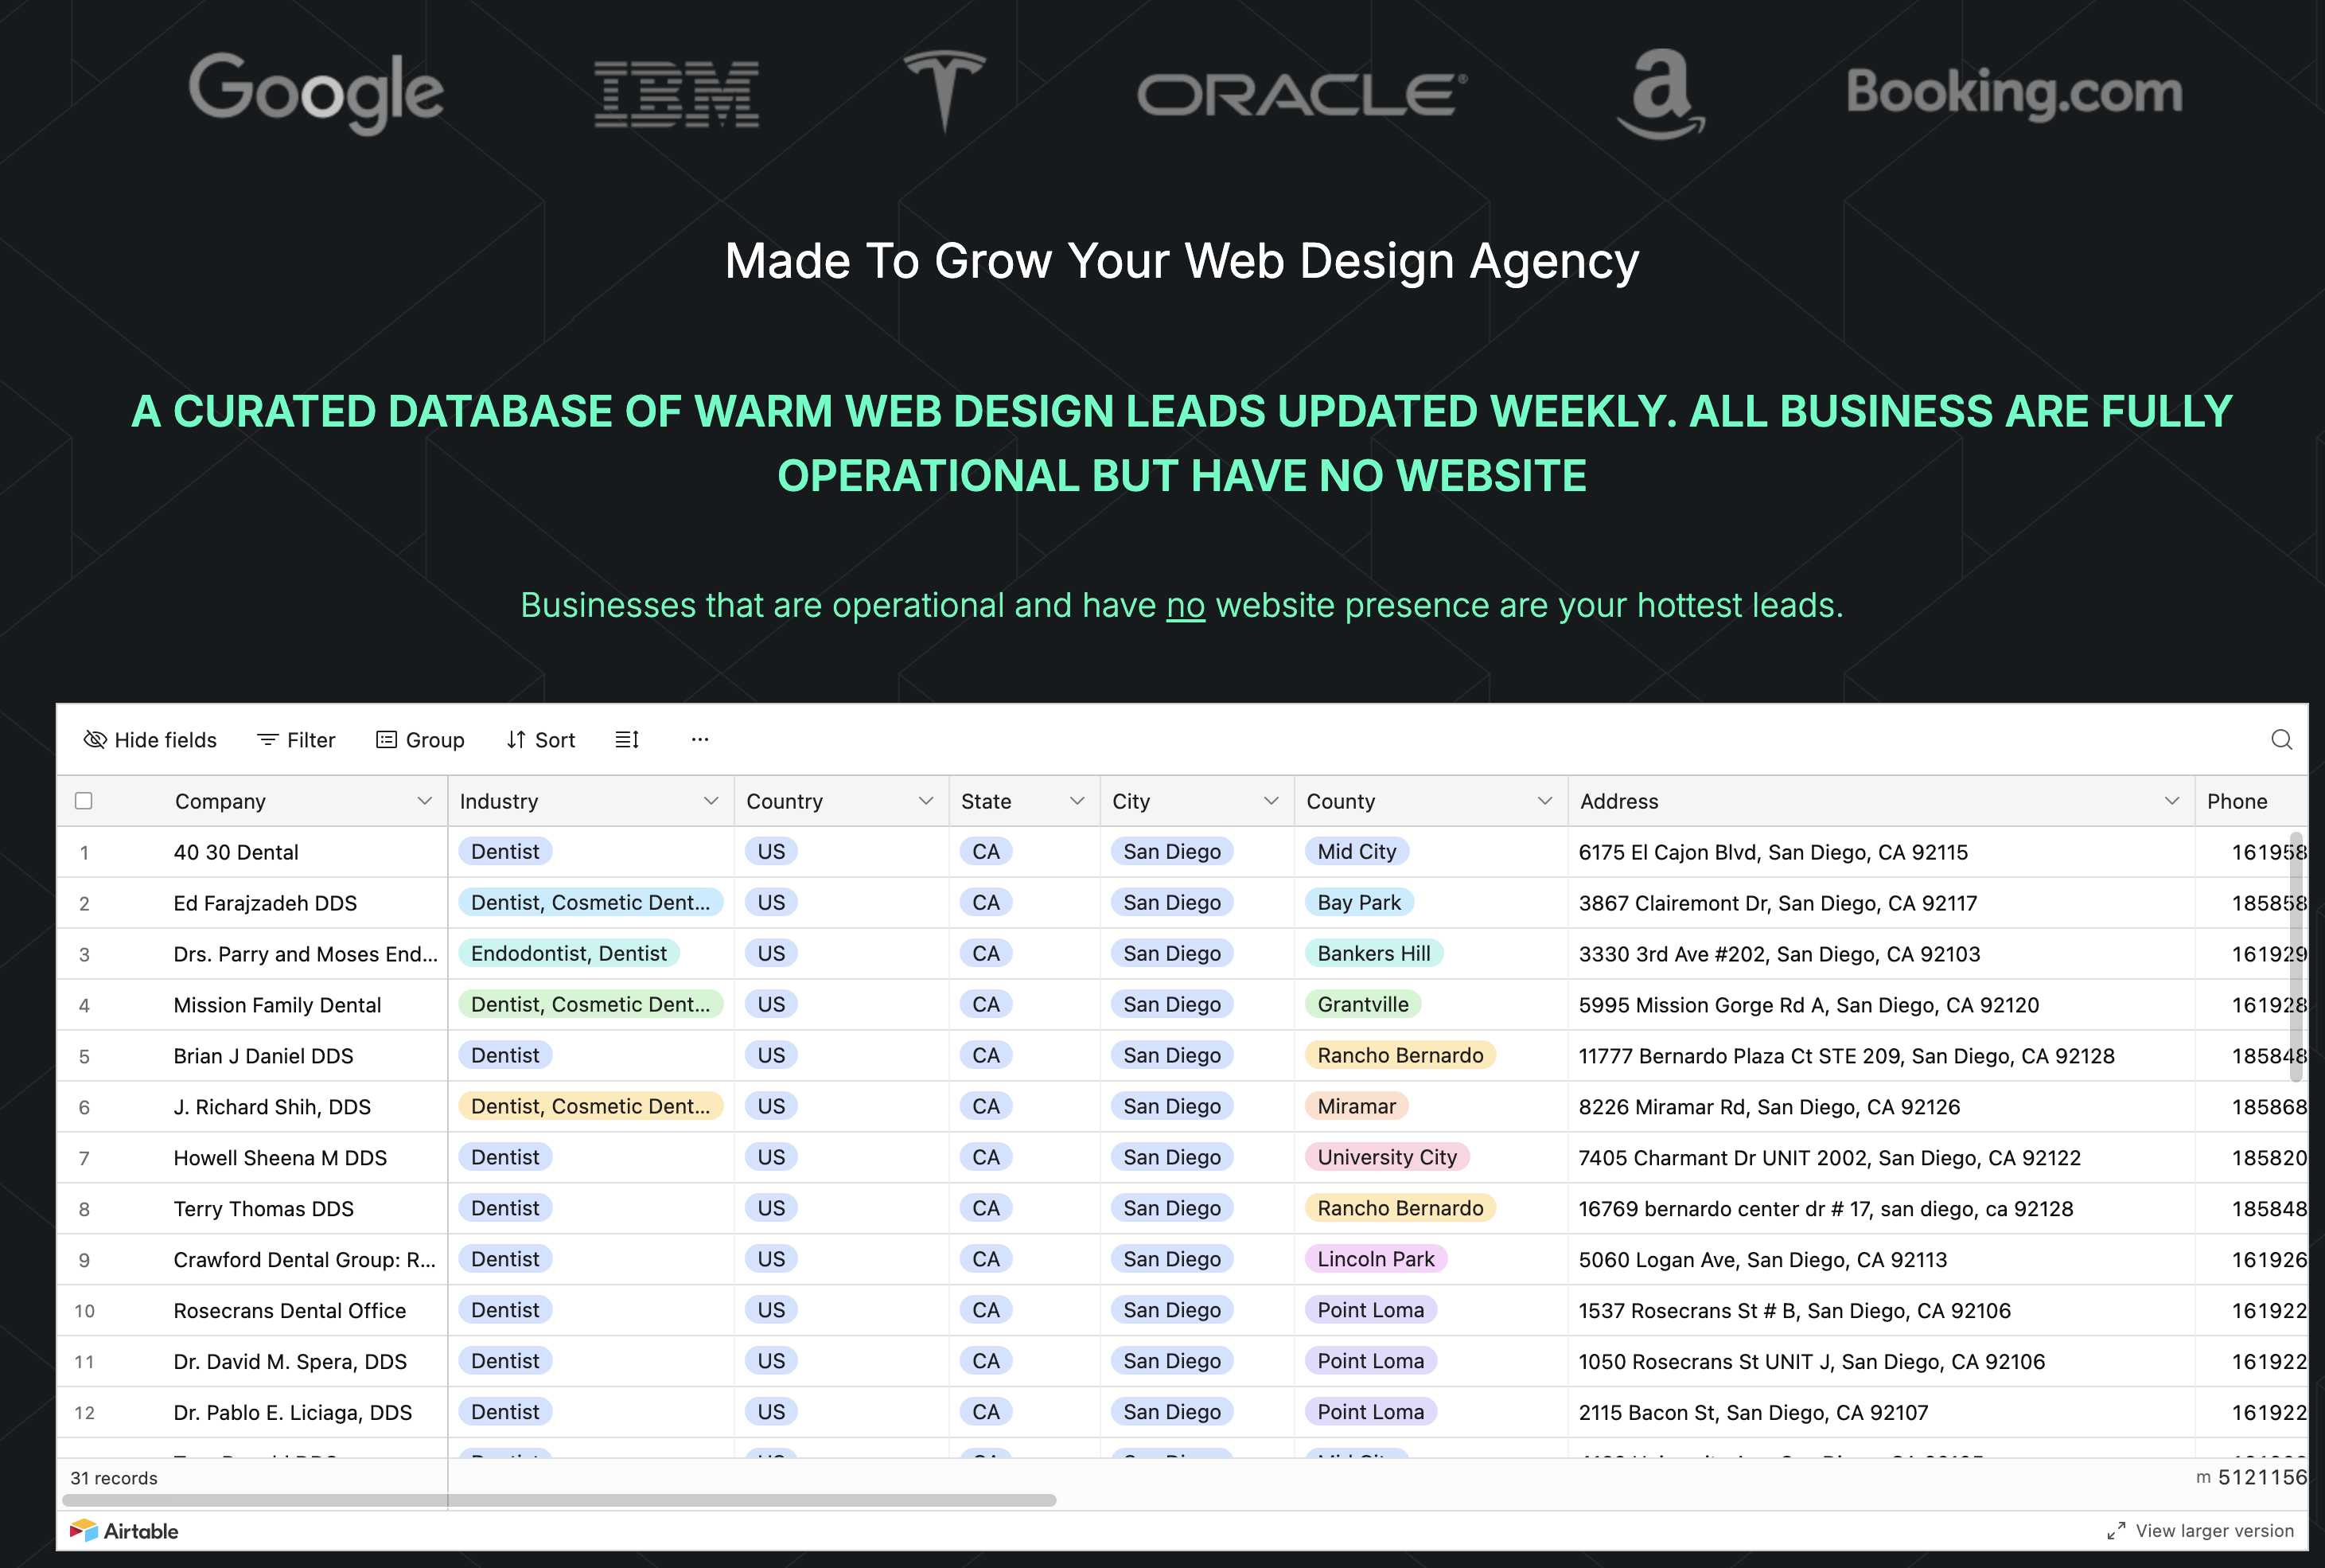The image size is (2325, 1568).
Task: Click the 'San Diego' city tag in row 3
Action: click(x=1171, y=953)
